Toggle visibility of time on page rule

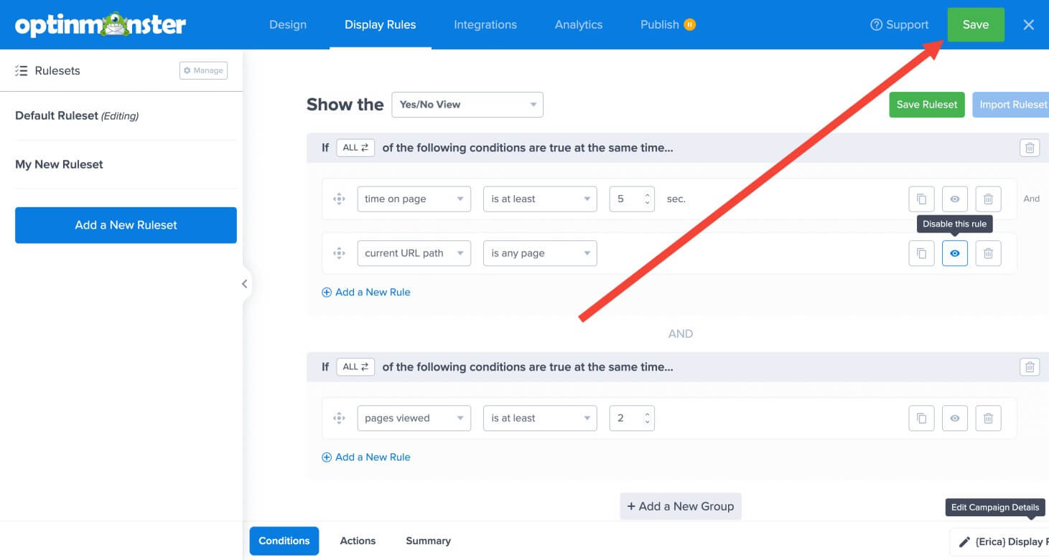(954, 199)
